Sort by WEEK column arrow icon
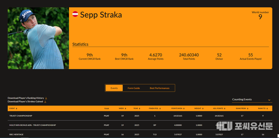 tap(125, 109)
